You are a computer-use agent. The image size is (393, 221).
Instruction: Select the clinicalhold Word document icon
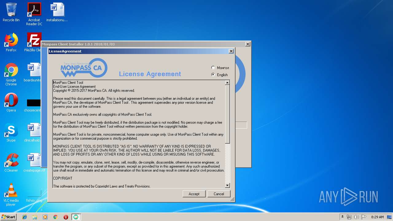tap(33, 133)
